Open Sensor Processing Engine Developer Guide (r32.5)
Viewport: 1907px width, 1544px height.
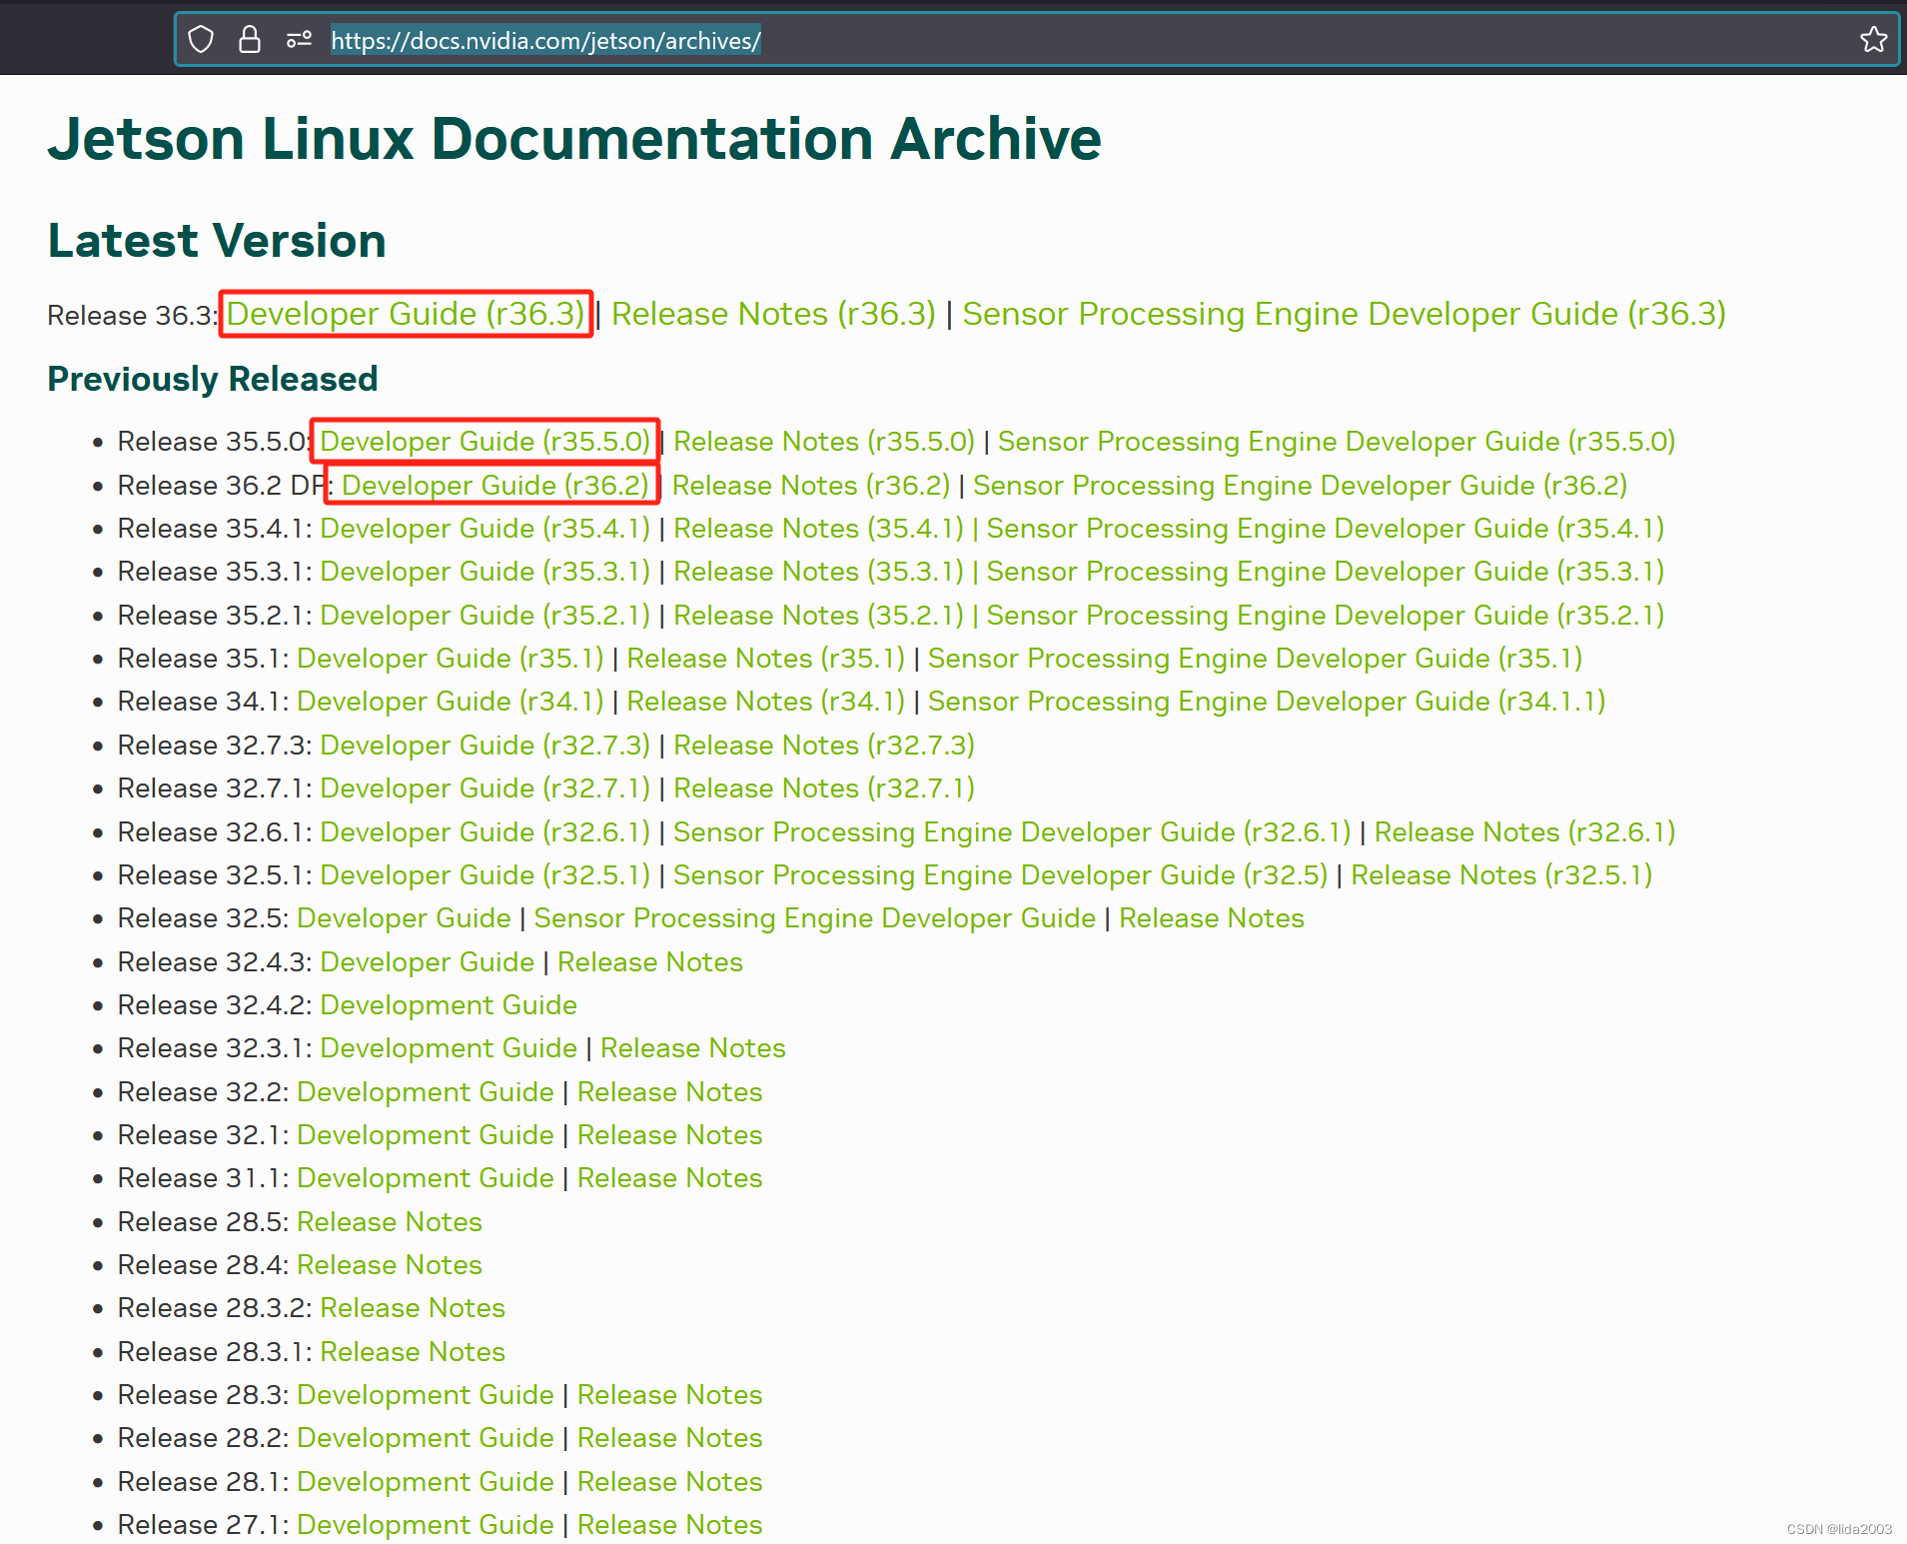(1000, 875)
